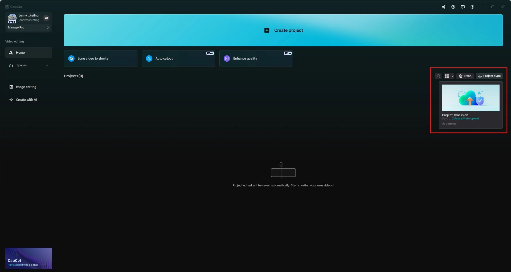Open Image editing section
Viewport: 511px width, 272px height.
tap(29, 87)
